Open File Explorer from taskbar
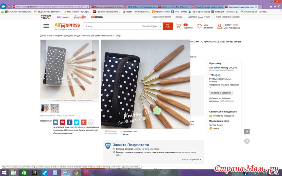 click(x=13, y=173)
